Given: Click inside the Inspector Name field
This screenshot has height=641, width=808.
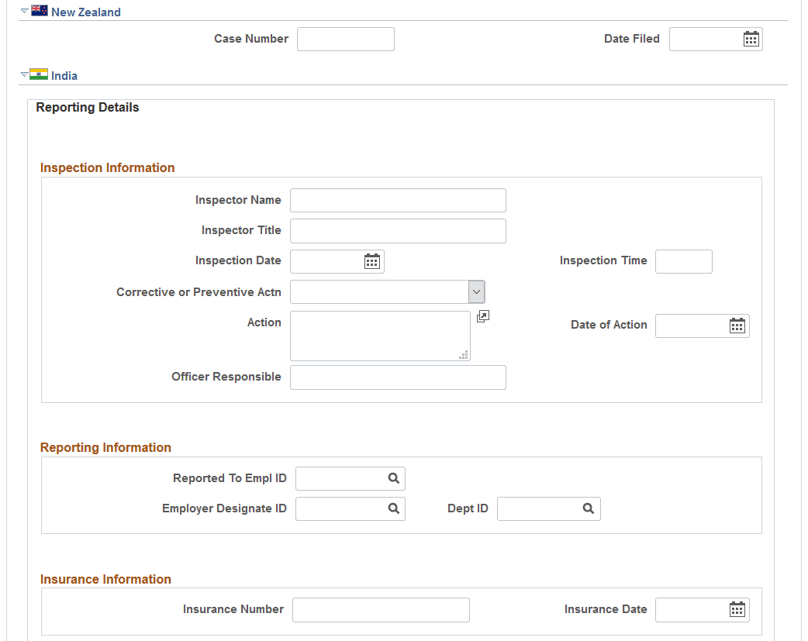Looking at the screenshot, I should click(397, 200).
